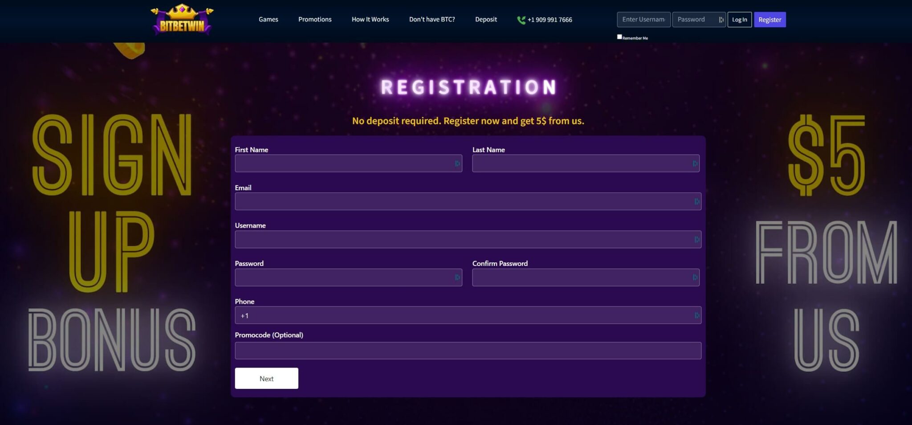Viewport: 912px width, 425px height.
Task: Click the Log In button
Action: pos(740,20)
